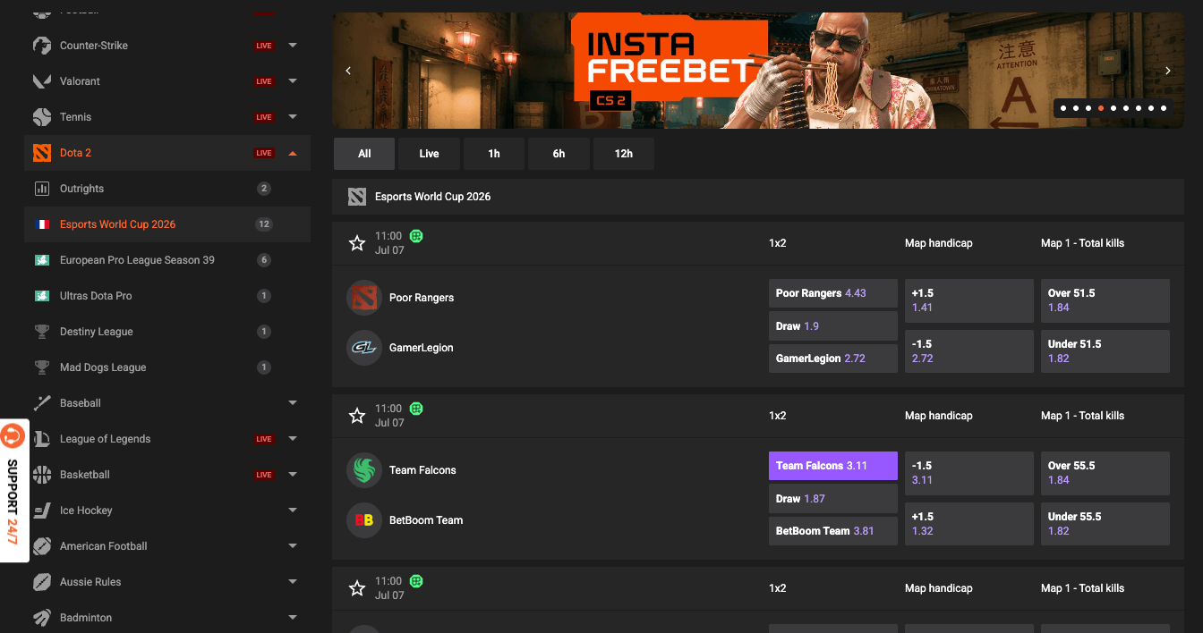Click the Basketball sport icon
1203x633 pixels.
point(42,475)
